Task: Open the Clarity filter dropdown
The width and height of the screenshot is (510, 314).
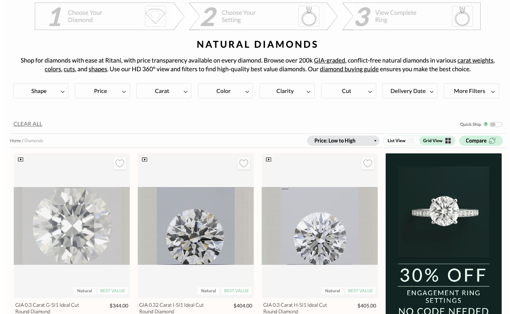Action: 287,91
